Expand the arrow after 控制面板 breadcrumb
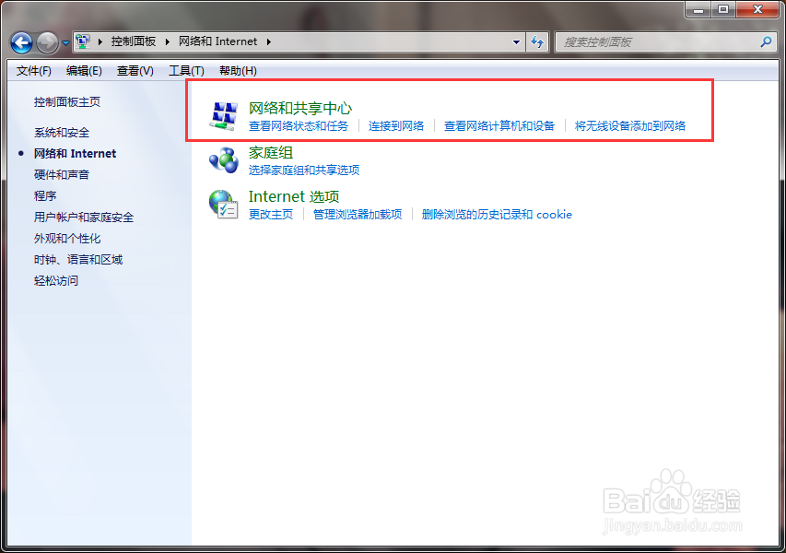This screenshot has height=553, width=786. coord(168,41)
